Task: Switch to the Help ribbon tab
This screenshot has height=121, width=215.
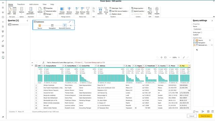Action: (x=52, y=4)
